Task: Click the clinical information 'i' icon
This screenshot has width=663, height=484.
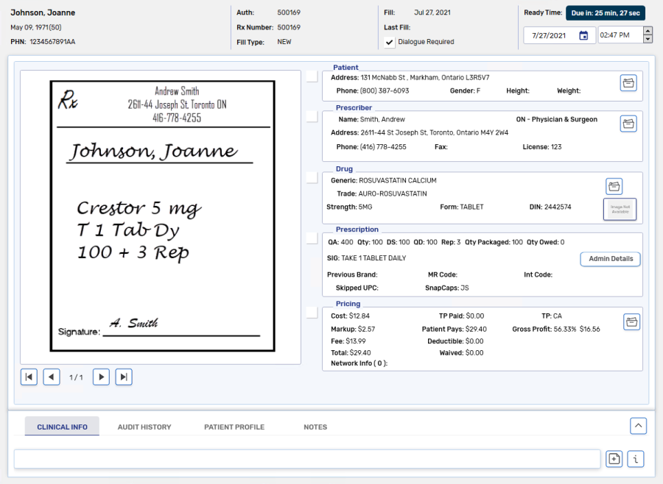Action: 636,459
